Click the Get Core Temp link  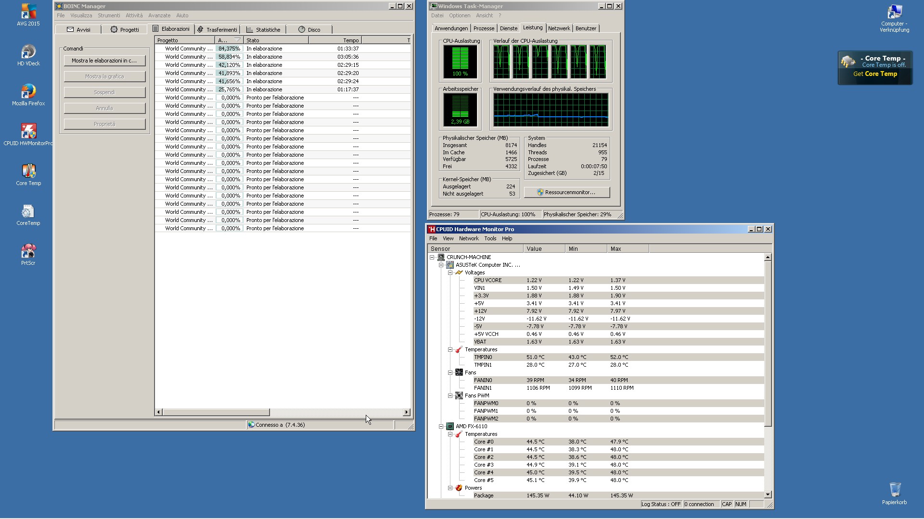875,74
